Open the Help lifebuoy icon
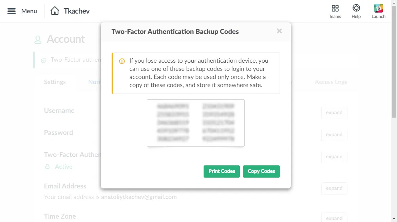This screenshot has width=397, height=222. tap(356, 8)
